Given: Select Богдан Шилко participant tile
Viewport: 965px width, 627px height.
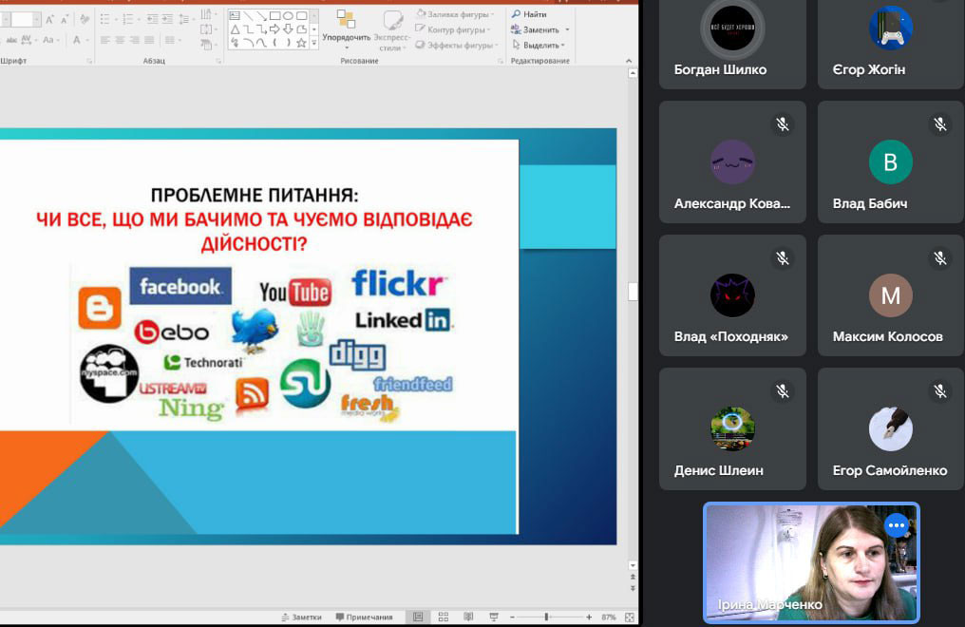Looking at the screenshot, I should tap(731, 43).
